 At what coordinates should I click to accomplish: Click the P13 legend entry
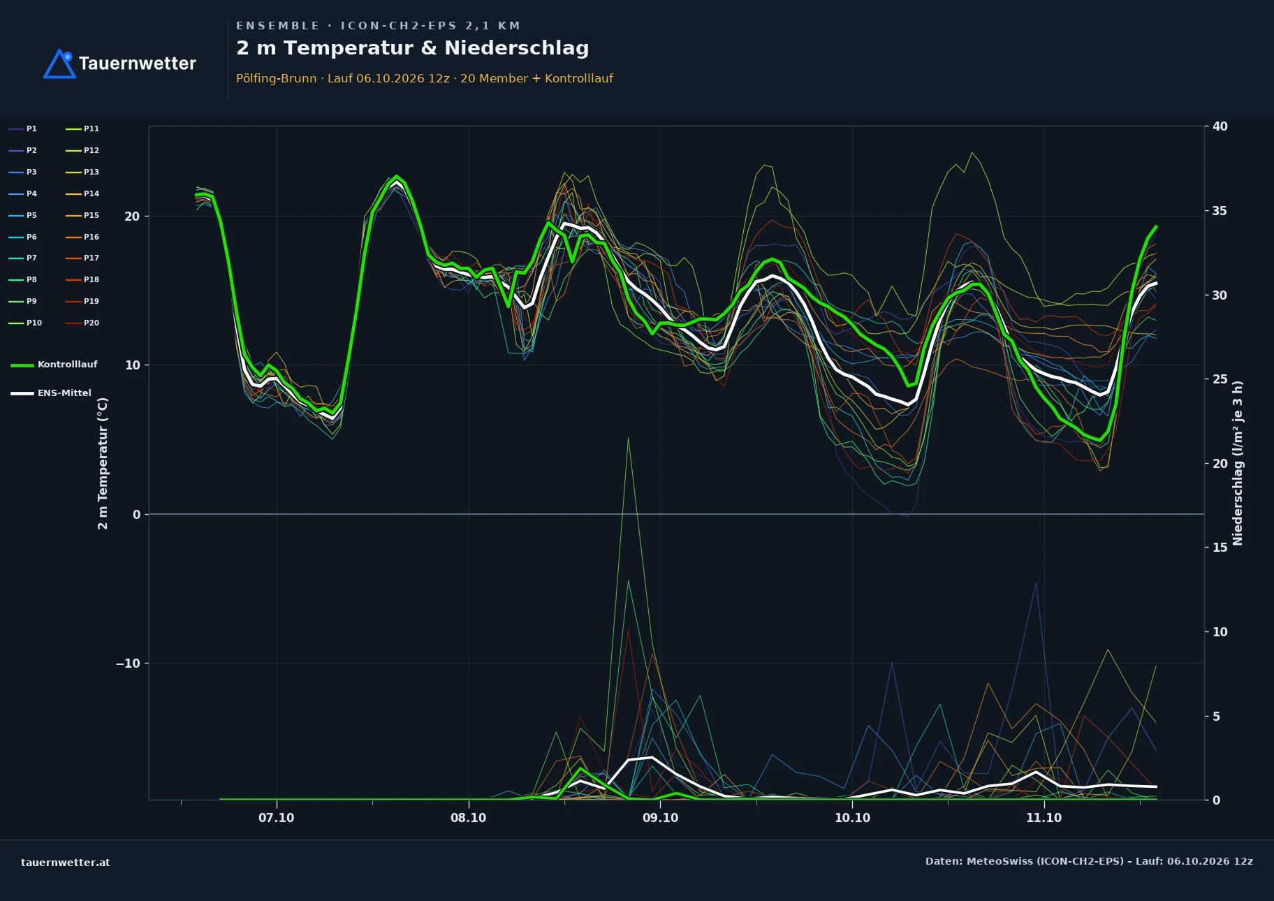pyautogui.click(x=82, y=173)
